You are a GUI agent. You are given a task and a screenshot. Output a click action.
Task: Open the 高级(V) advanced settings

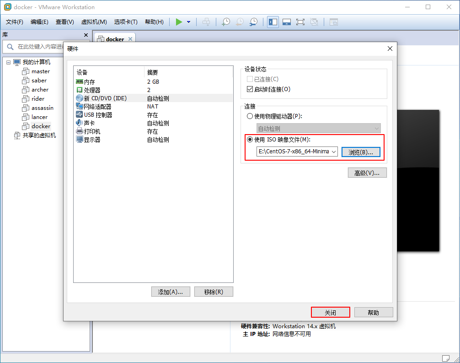point(367,173)
